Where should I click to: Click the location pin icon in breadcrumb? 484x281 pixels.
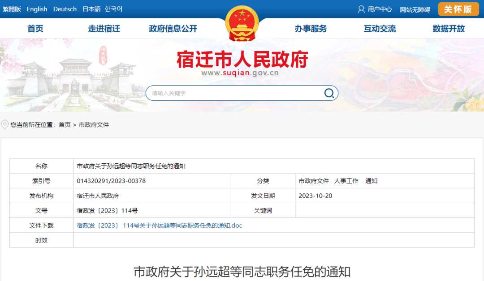[4, 124]
